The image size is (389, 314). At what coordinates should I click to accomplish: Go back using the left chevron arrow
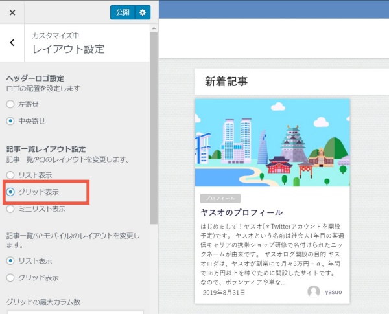(x=12, y=43)
